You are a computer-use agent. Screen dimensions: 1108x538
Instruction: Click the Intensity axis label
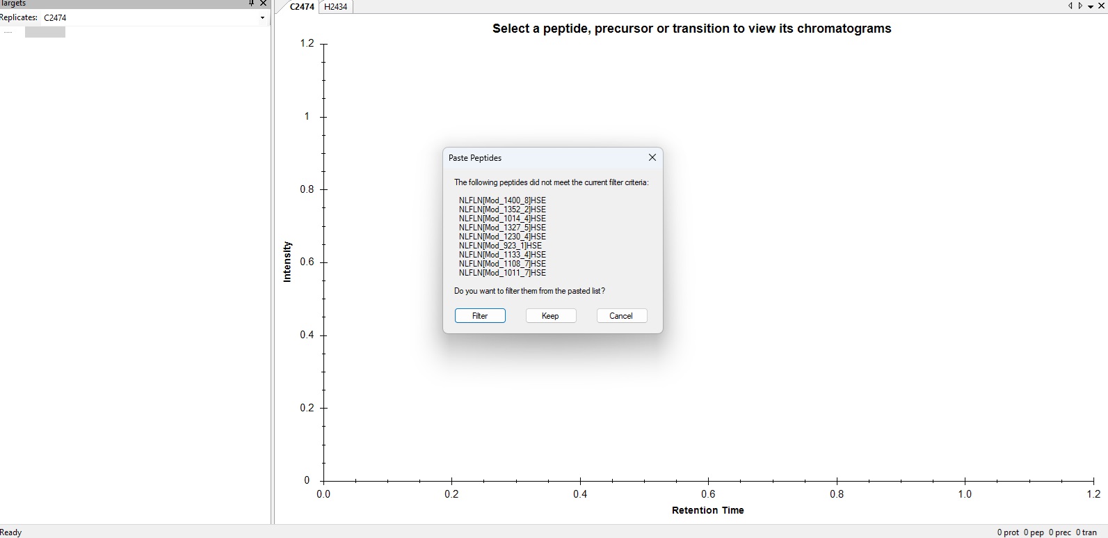[287, 262]
